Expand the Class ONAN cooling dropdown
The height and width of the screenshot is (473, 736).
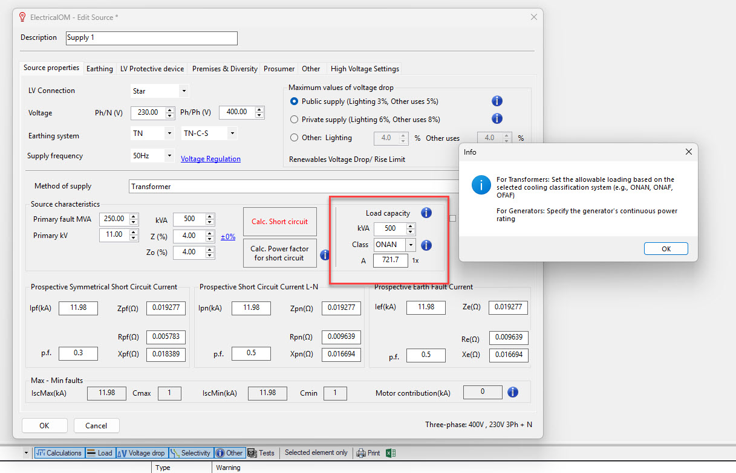[411, 245]
